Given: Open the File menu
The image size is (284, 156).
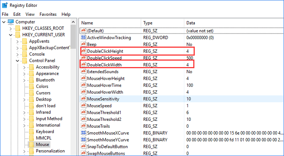Looking at the screenshot, I should point(5,14).
